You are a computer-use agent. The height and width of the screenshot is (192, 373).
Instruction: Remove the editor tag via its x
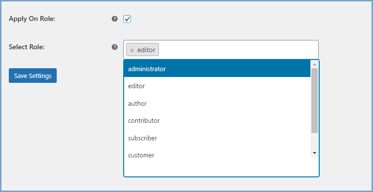pos(132,50)
